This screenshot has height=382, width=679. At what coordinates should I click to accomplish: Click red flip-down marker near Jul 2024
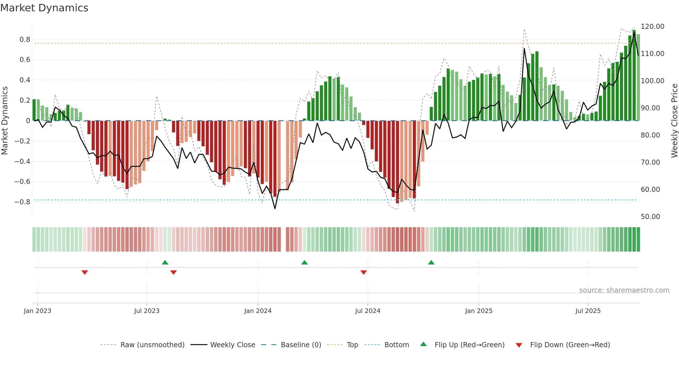pyautogui.click(x=364, y=272)
